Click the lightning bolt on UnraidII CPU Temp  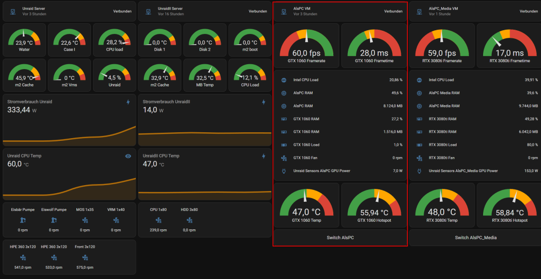264,156
